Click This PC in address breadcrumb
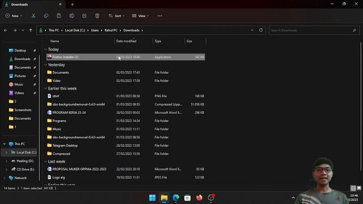This screenshot has height=204, width=363. pos(54,30)
